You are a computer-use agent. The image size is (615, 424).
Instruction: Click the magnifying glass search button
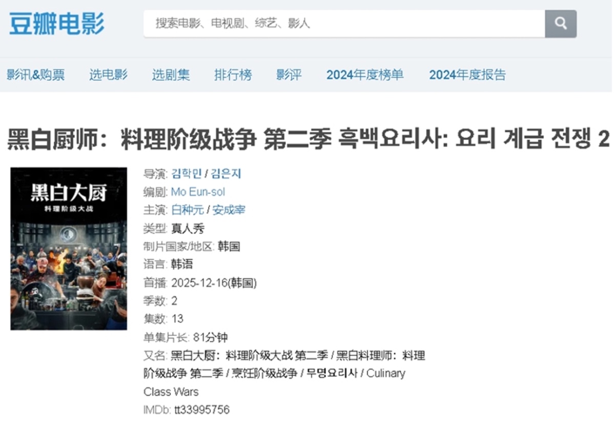pyautogui.click(x=561, y=24)
